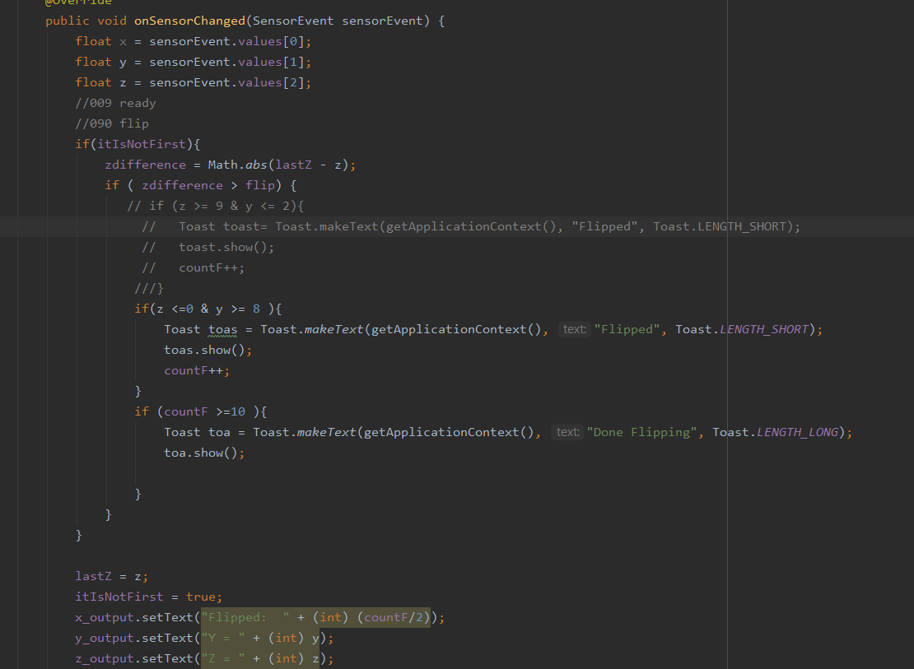Click the comment "//009 ready"
Viewport: 914px width, 669px height.
tap(115, 103)
